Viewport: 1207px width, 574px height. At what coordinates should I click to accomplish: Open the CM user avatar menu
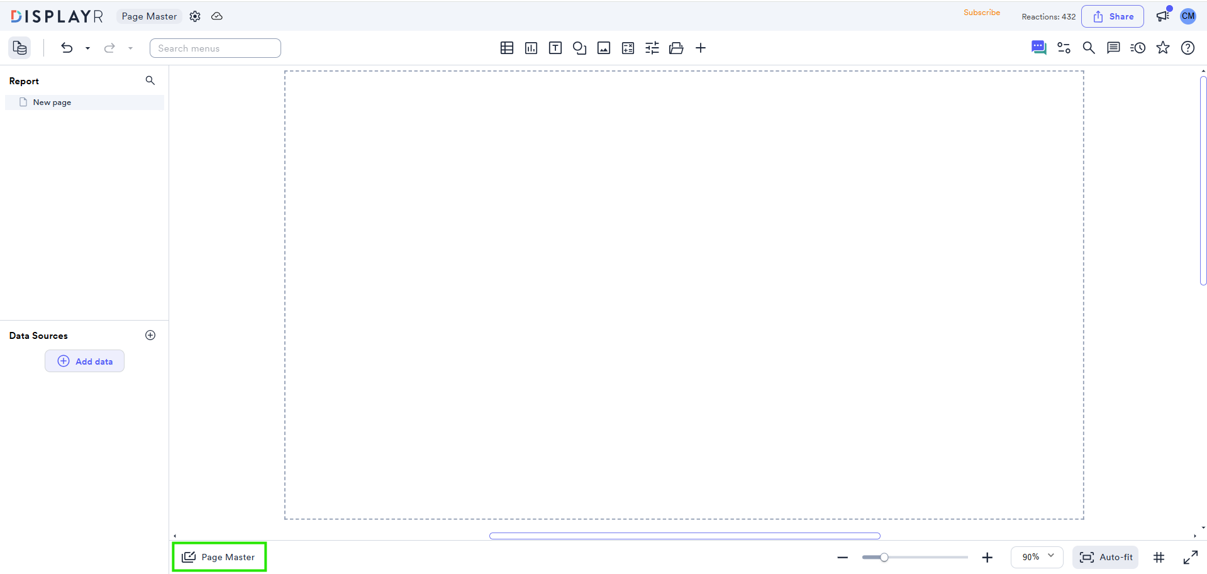tap(1188, 16)
